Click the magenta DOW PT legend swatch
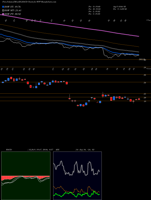This screenshot has width=151, height=200. (x=3, y=14)
